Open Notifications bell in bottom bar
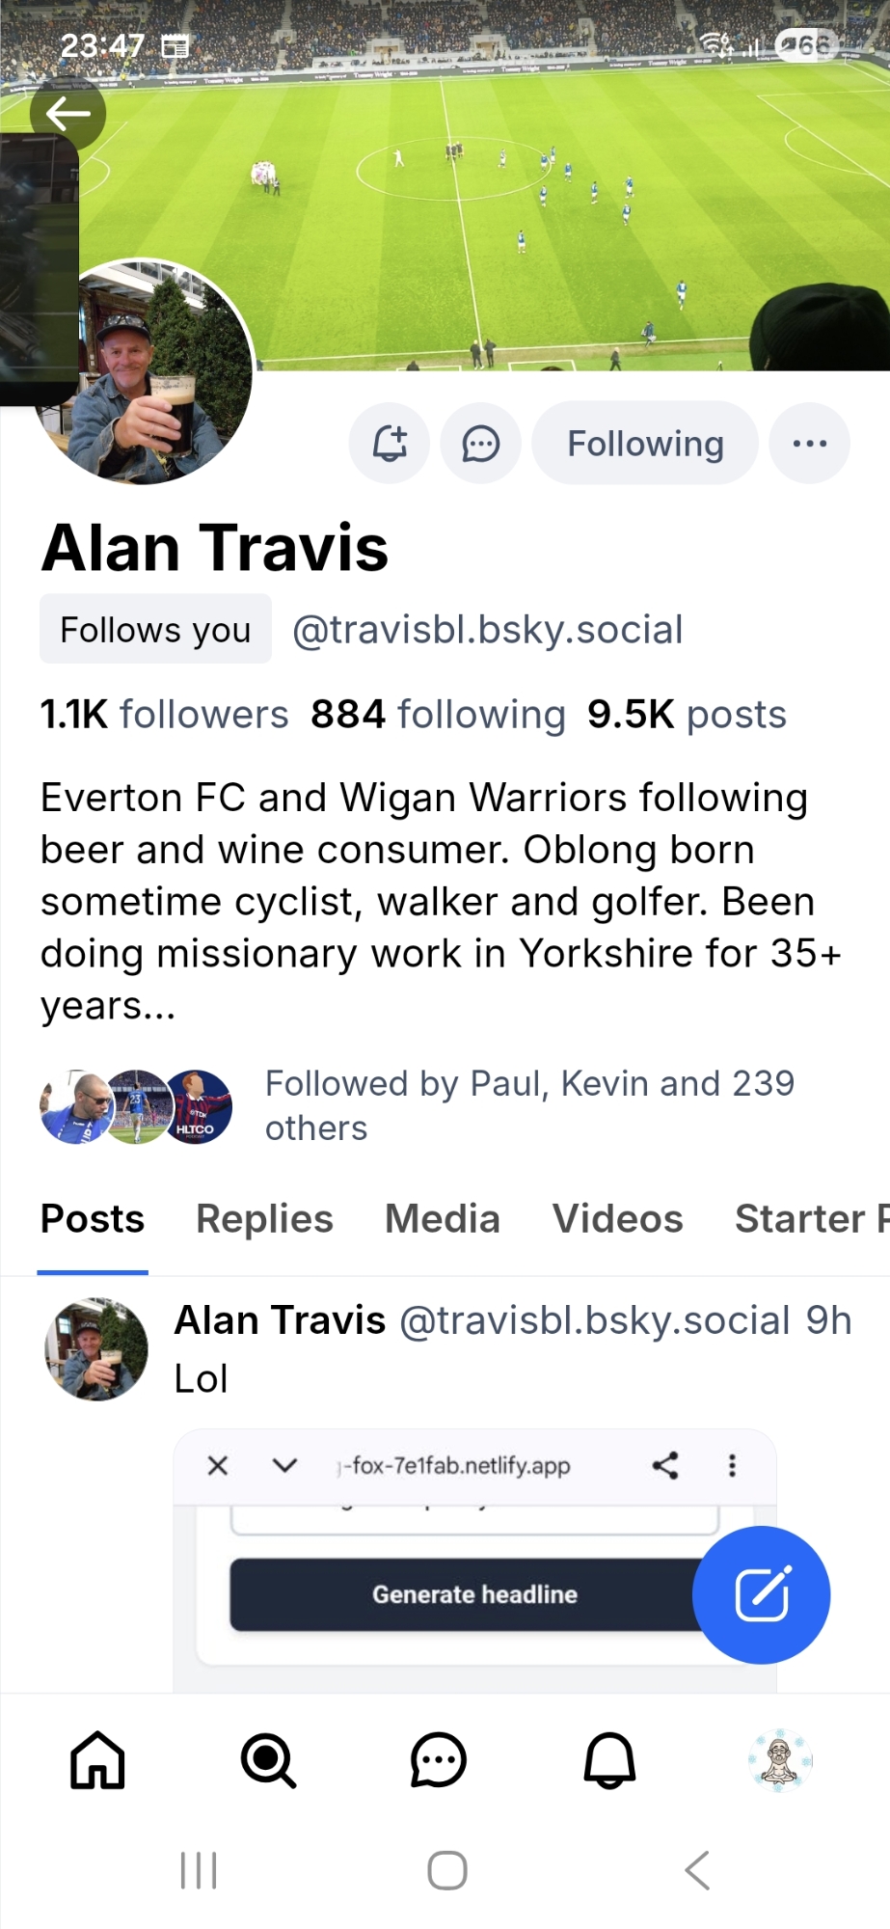The image size is (890, 1929). [609, 1760]
